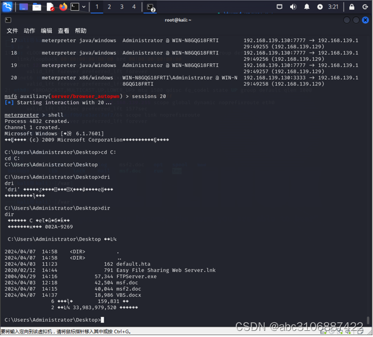Image resolution: width=373 pixels, height=337 pixels.
Task: Open the 帮助 menu
Action: (x=80, y=30)
